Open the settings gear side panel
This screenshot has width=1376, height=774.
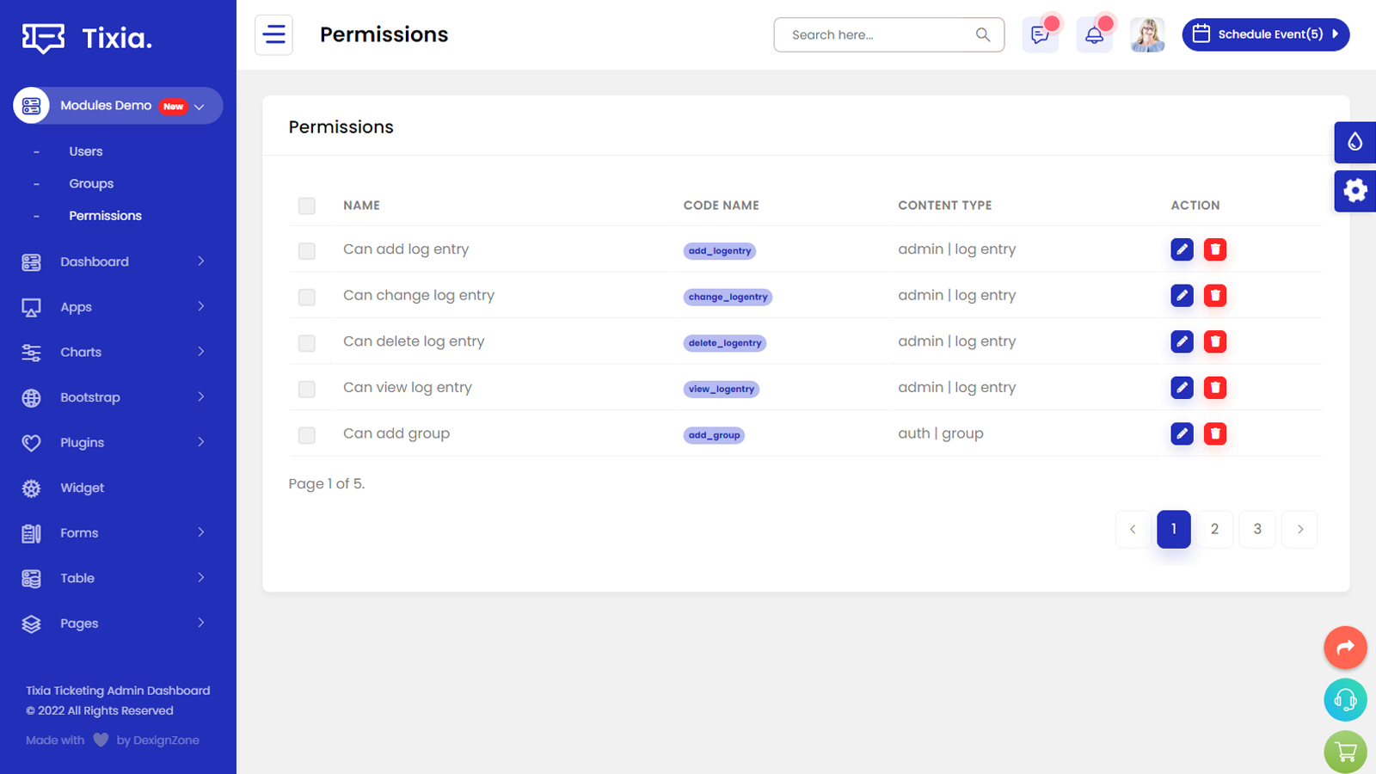click(1354, 191)
